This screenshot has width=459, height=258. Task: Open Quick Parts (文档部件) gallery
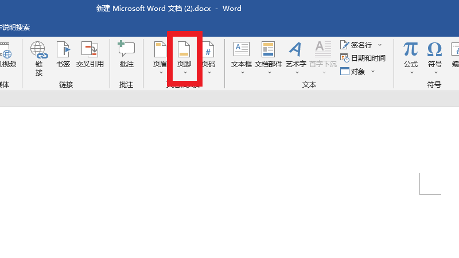(269, 56)
